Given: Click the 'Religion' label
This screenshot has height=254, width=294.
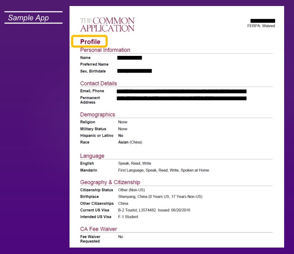Looking at the screenshot, I should coord(88,122).
